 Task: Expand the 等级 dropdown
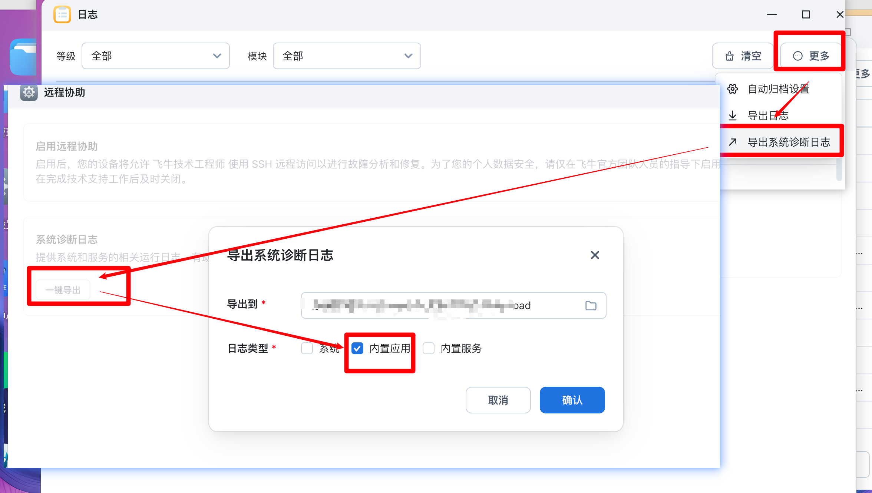tap(155, 56)
